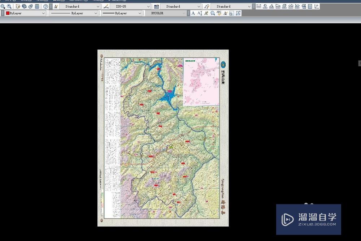Viewport: 361px width, 241px height.
Task: Click the Zoom Previous magnifier icon
Action: pos(9,7)
